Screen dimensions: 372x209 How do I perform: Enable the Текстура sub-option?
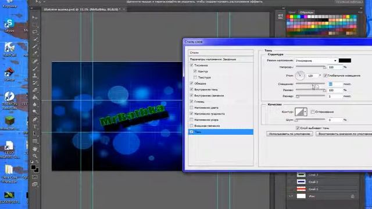click(195, 77)
